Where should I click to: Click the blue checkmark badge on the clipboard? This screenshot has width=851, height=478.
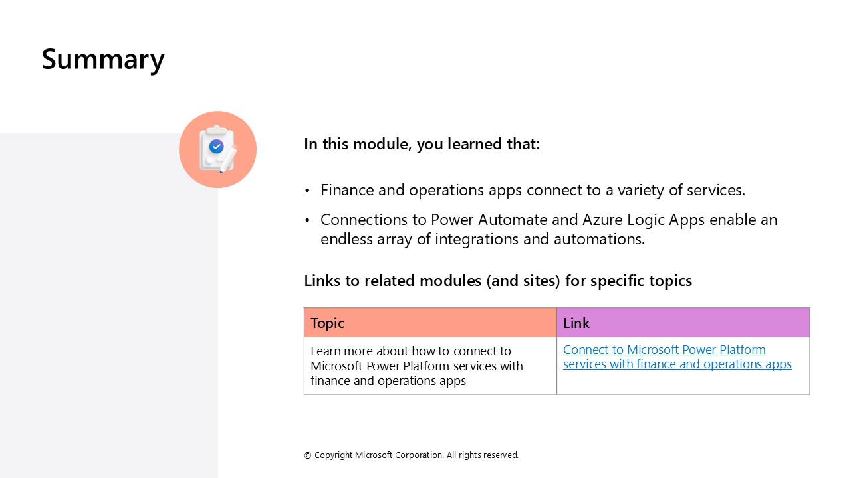(x=216, y=146)
